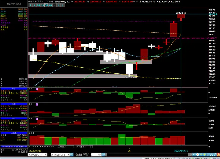This screenshot has width=220, height=159.
Task: Click the SMA10 indicator row
Action: [14, 12]
